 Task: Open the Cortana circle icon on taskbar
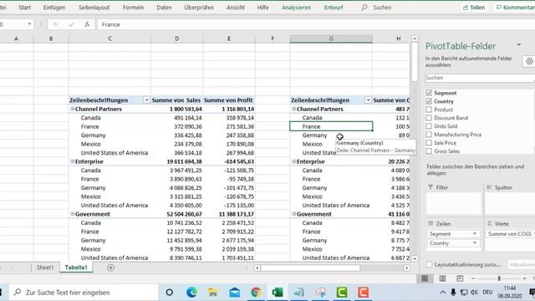click(169, 293)
